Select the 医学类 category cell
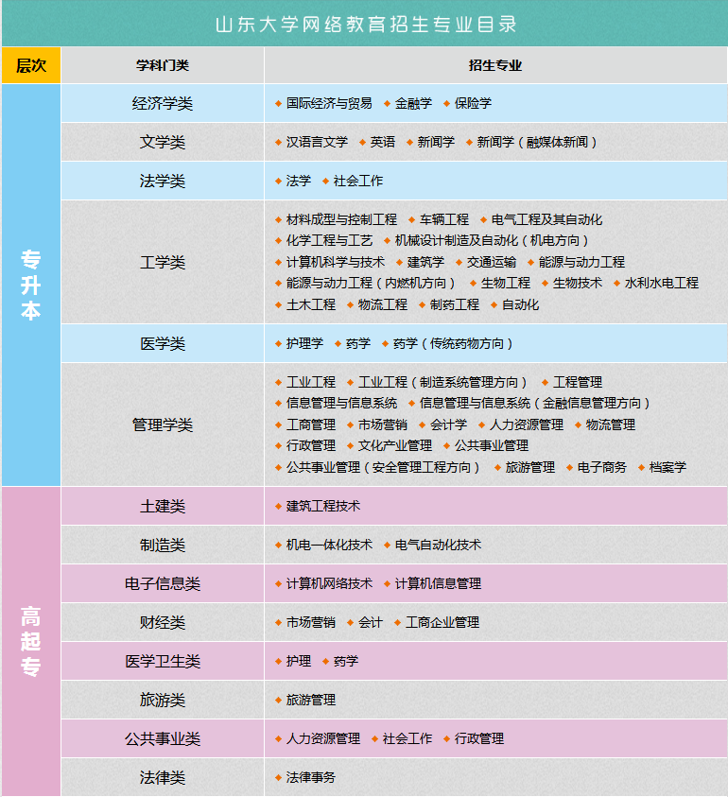The width and height of the screenshot is (728, 797). [163, 343]
